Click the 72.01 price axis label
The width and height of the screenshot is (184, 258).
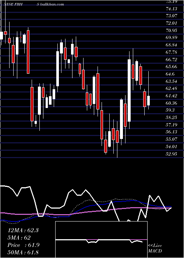pyautogui.click(x=172, y=23)
